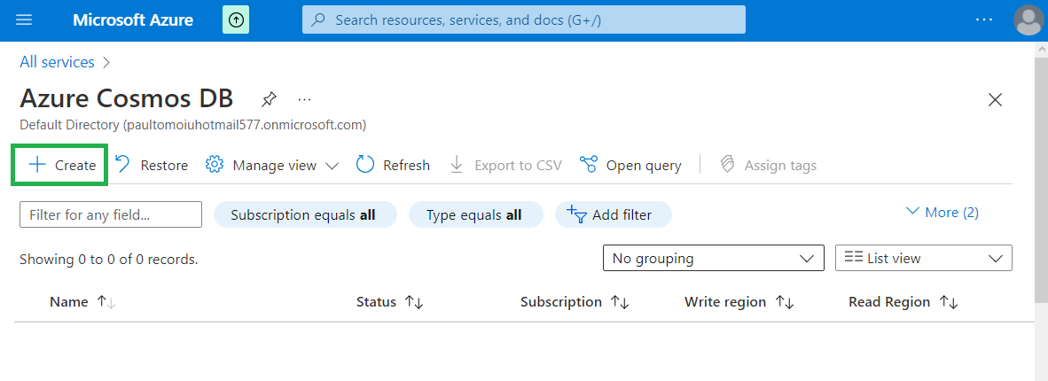Click Export to CSV
Viewport: 1048px width, 381px height.
click(x=505, y=165)
